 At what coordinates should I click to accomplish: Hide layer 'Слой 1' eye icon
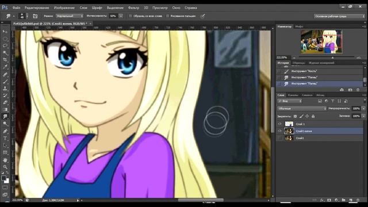[x=279, y=124]
